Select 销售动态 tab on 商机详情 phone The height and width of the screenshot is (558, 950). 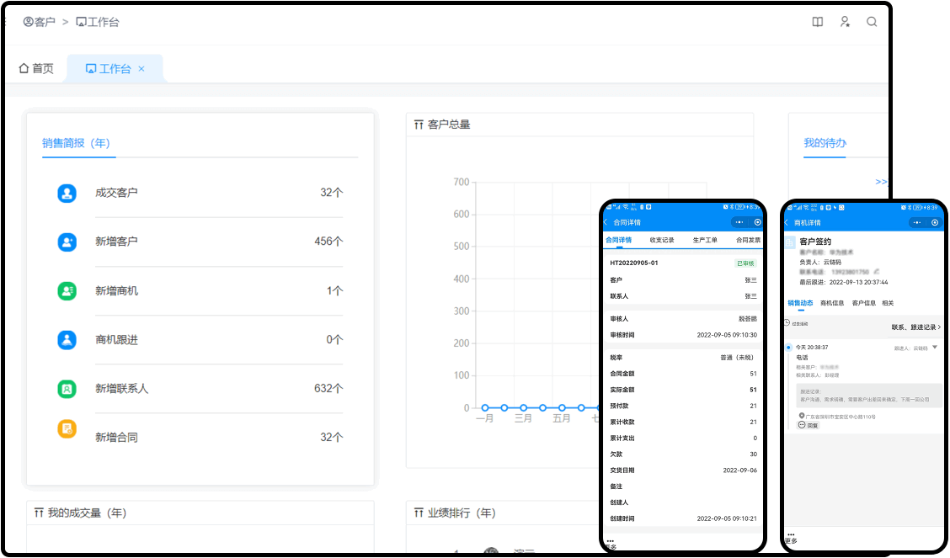800,303
